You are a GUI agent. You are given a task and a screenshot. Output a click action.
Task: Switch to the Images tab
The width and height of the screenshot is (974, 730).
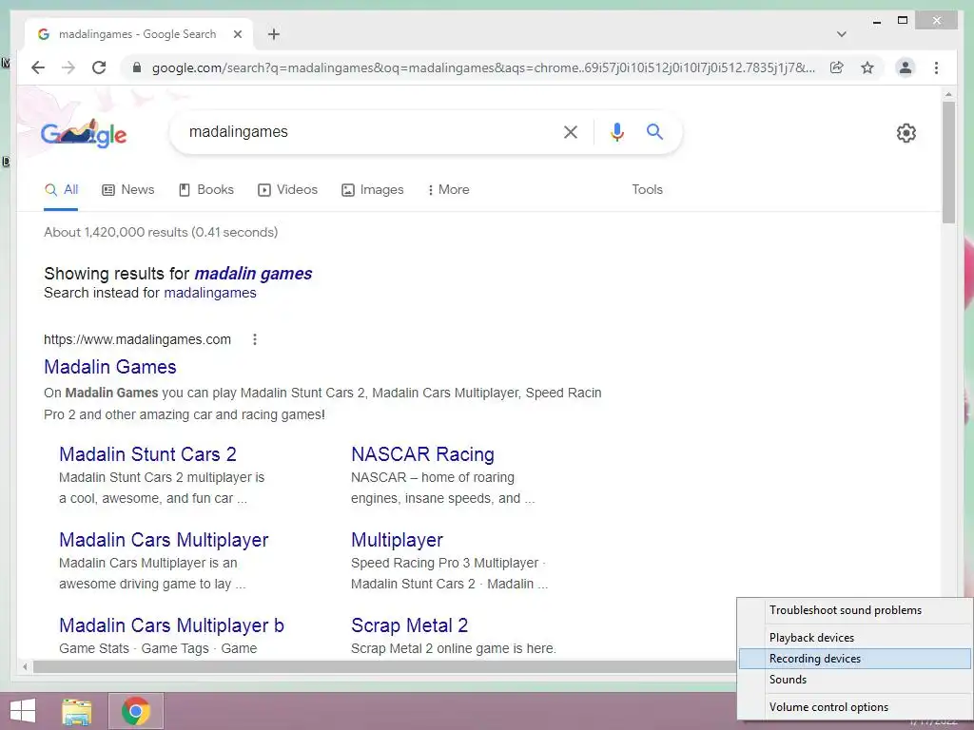(x=373, y=190)
